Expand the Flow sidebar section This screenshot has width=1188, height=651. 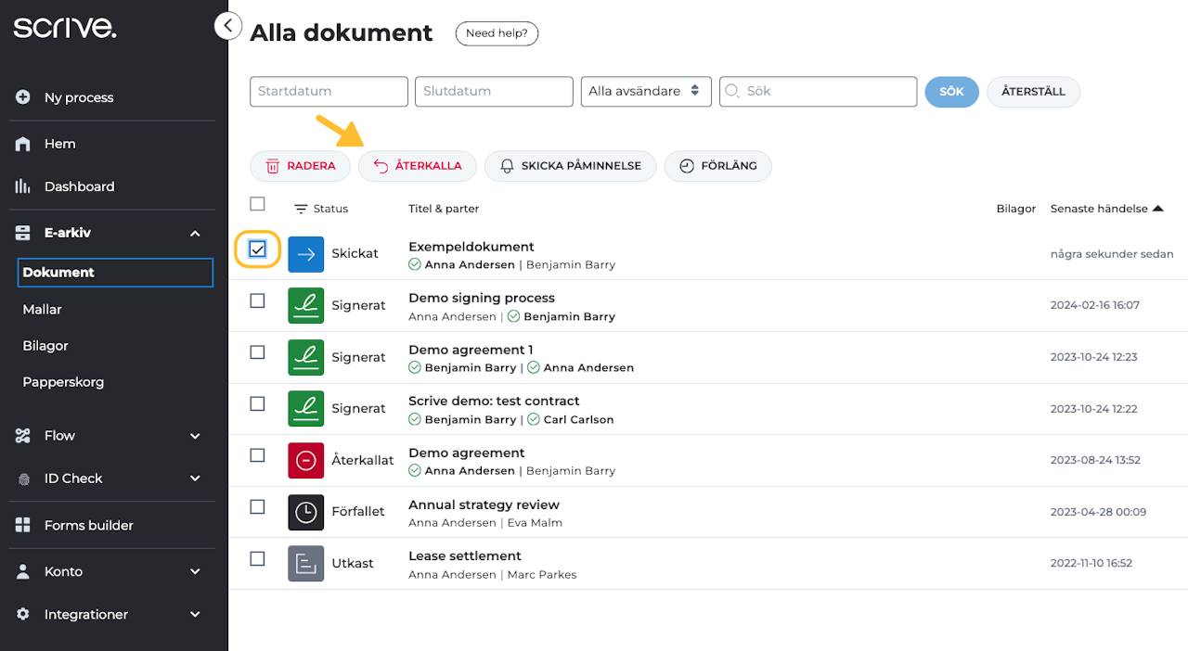(195, 436)
